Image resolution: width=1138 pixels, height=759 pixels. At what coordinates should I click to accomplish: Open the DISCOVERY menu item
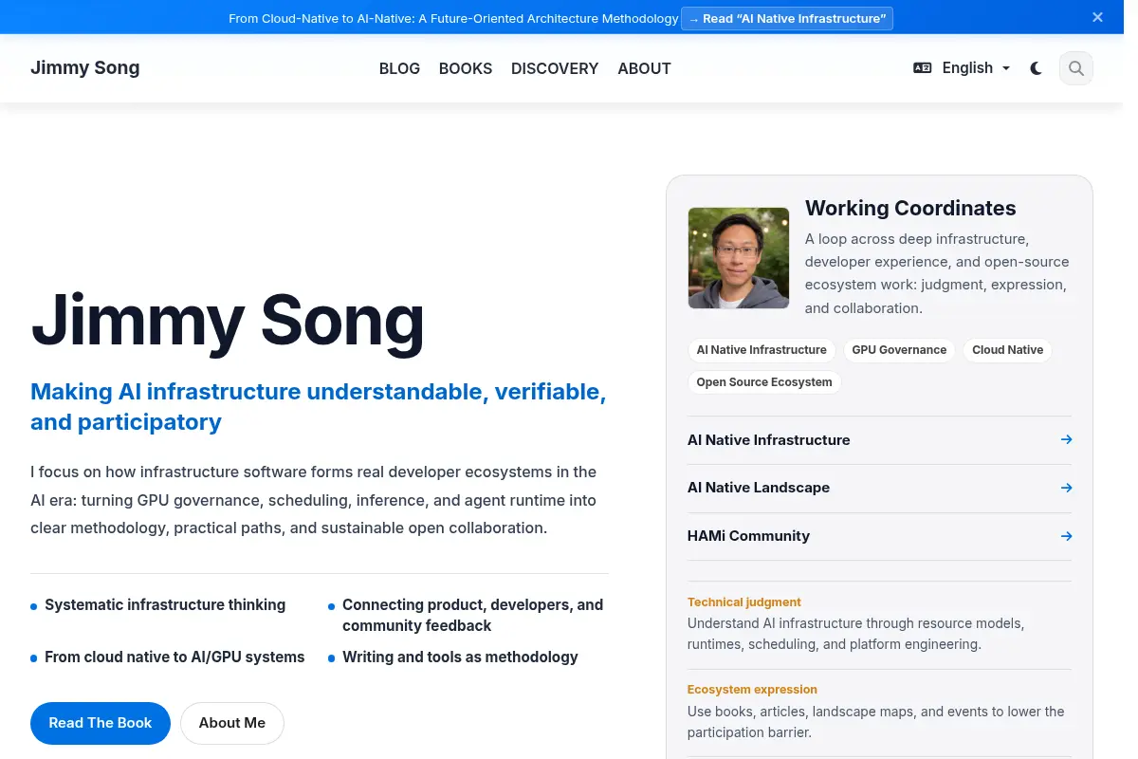(555, 68)
